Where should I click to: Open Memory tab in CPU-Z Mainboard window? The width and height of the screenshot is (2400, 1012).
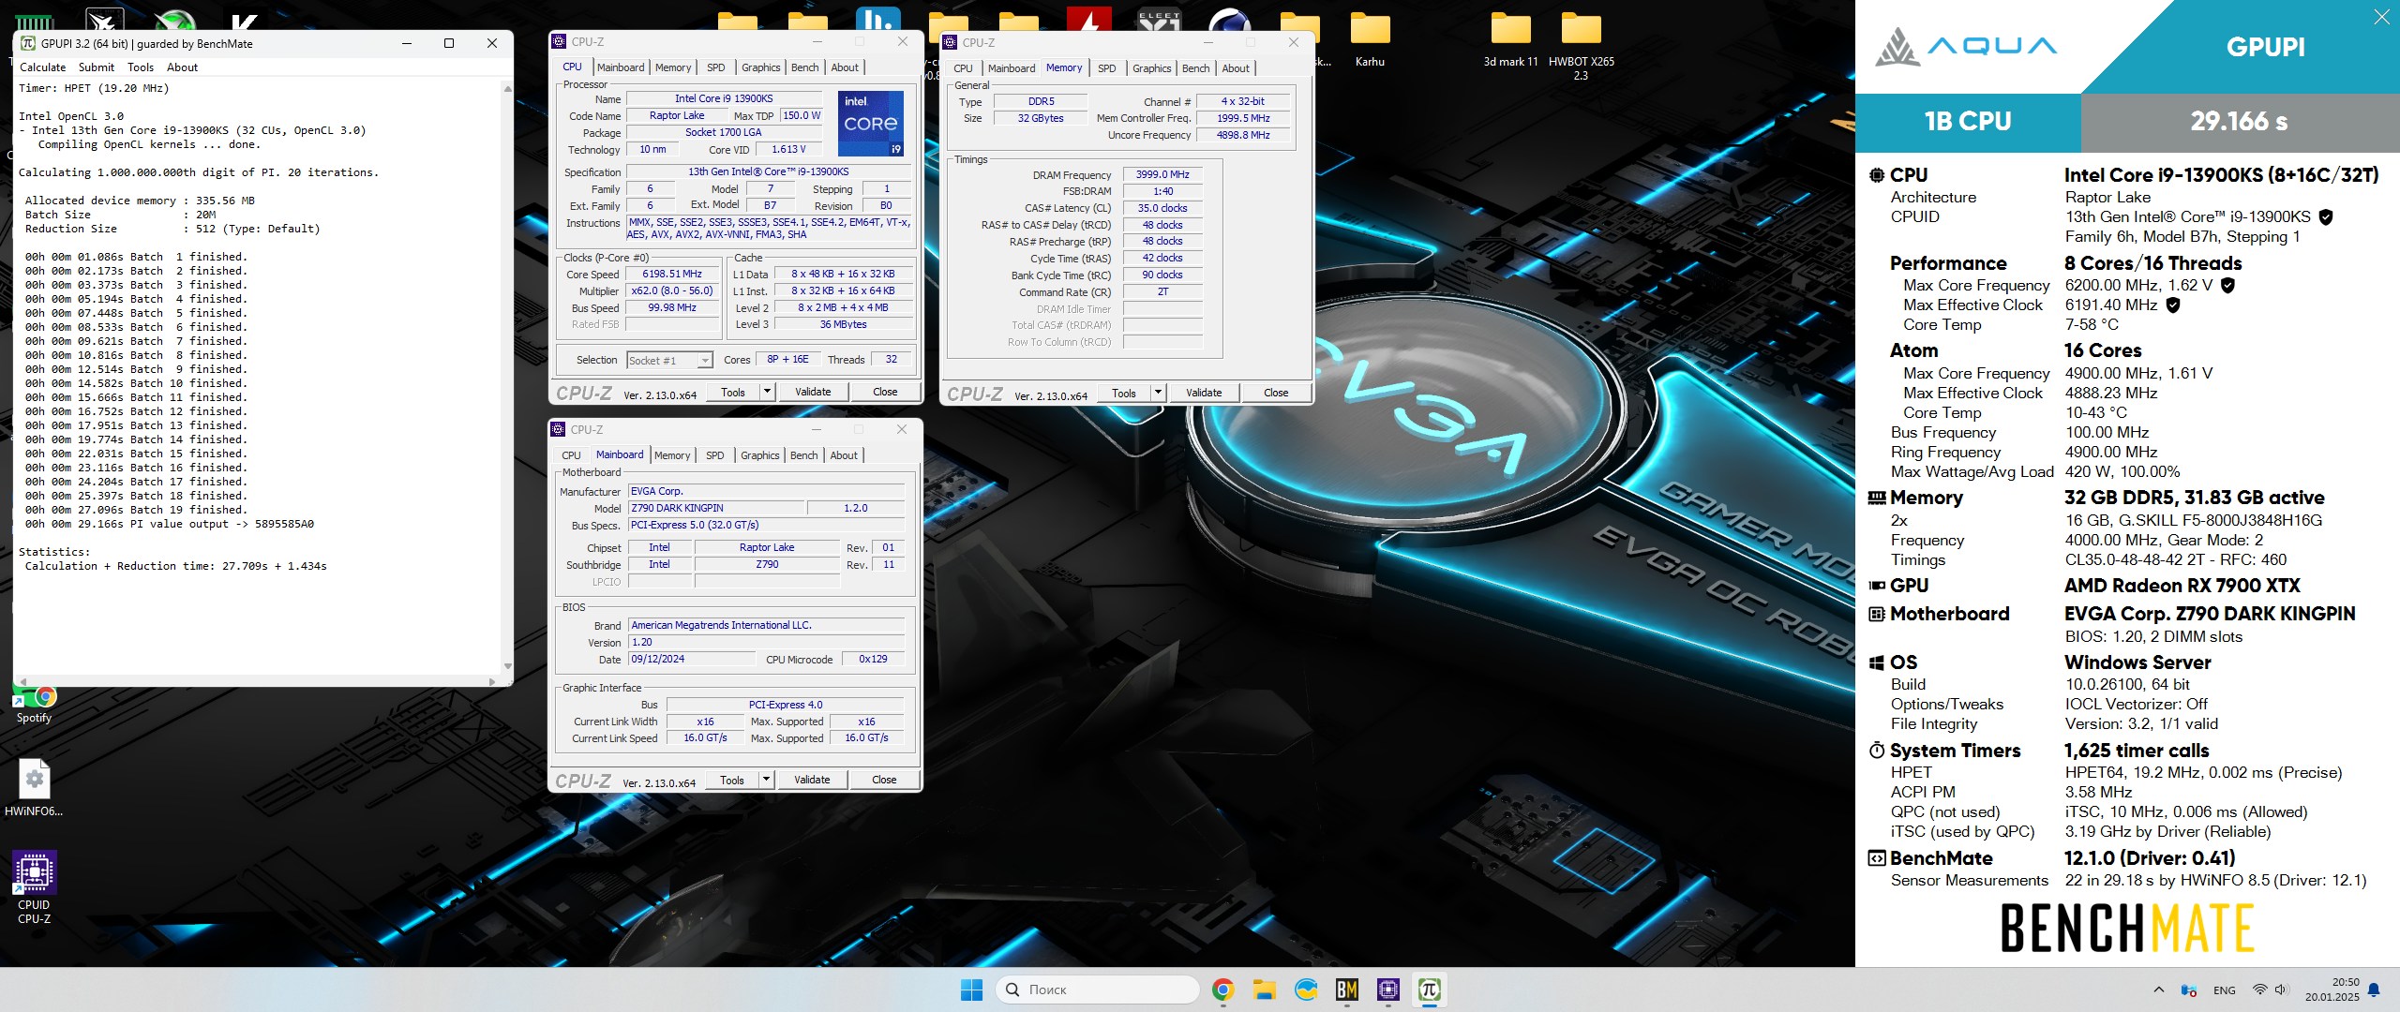(x=672, y=455)
